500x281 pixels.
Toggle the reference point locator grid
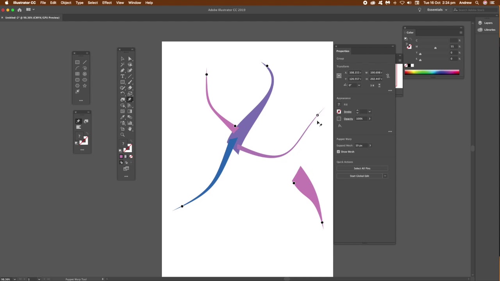pyautogui.click(x=339, y=76)
